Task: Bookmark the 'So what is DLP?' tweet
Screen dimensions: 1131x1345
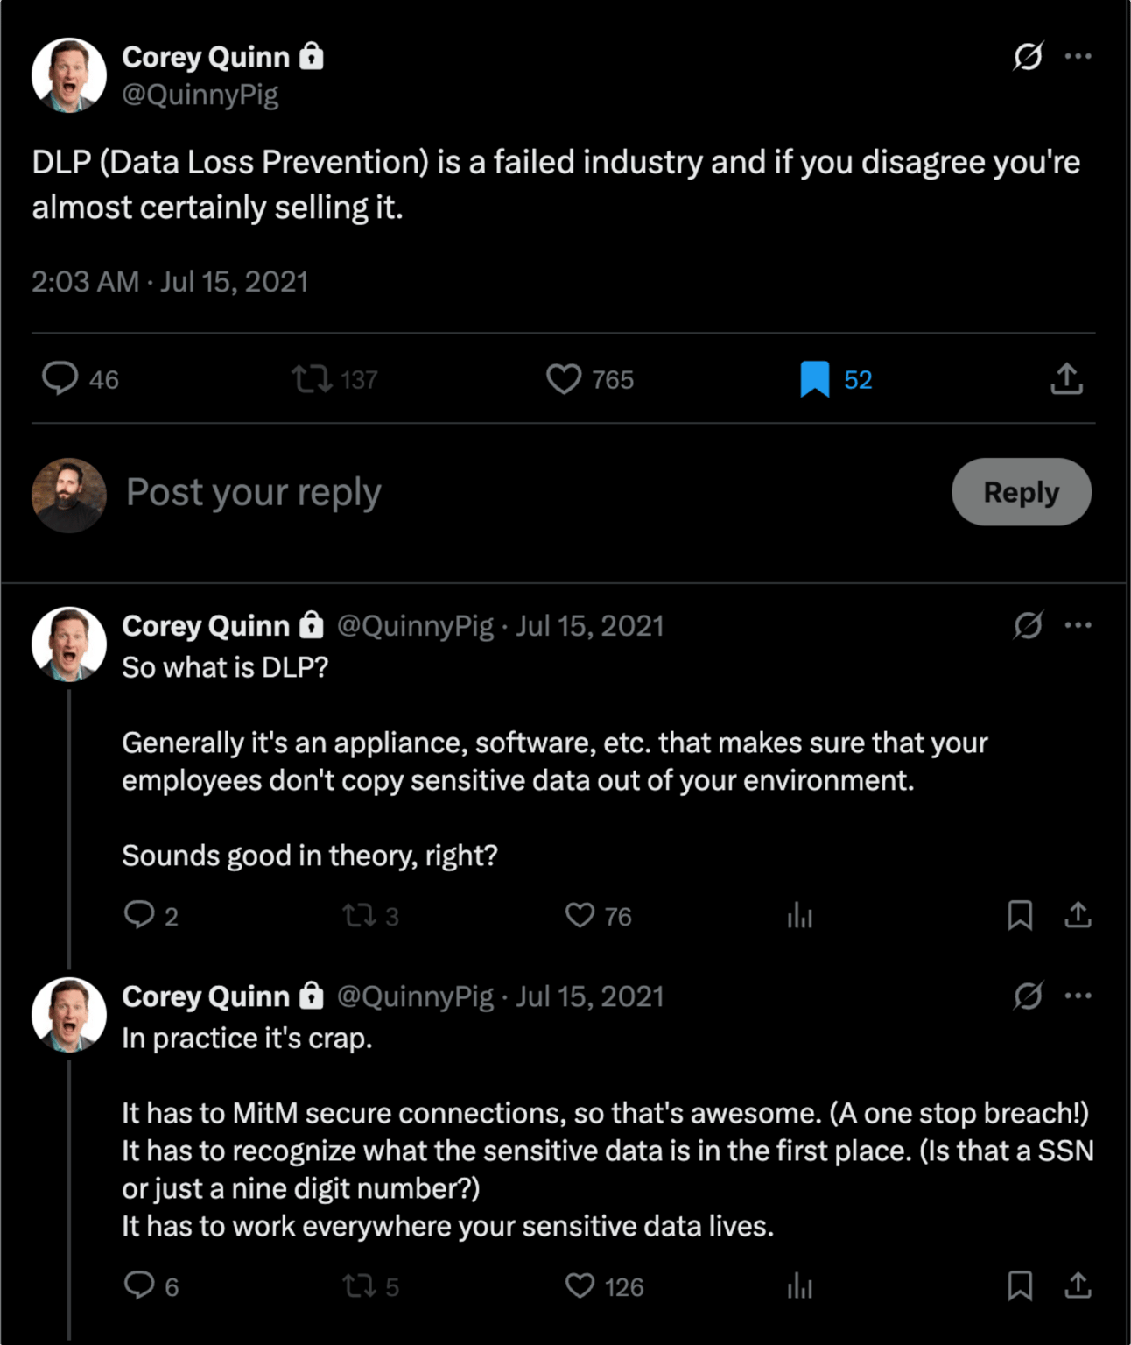Action: (1020, 916)
